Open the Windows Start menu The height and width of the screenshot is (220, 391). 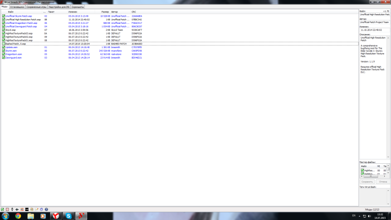(5, 216)
